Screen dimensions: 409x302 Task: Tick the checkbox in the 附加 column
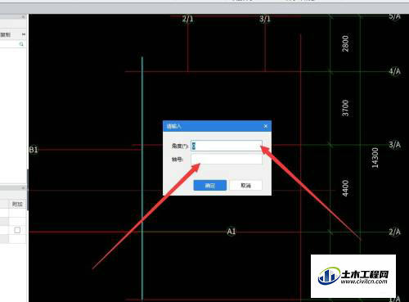point(17,230)
